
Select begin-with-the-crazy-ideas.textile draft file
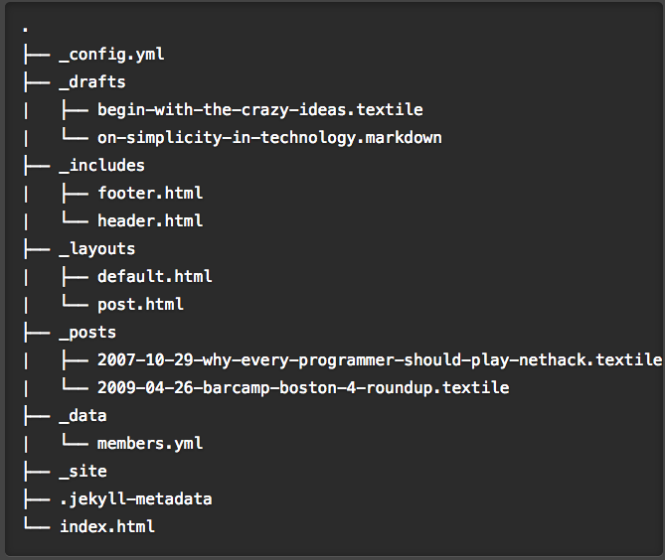(x=260, y=110)
